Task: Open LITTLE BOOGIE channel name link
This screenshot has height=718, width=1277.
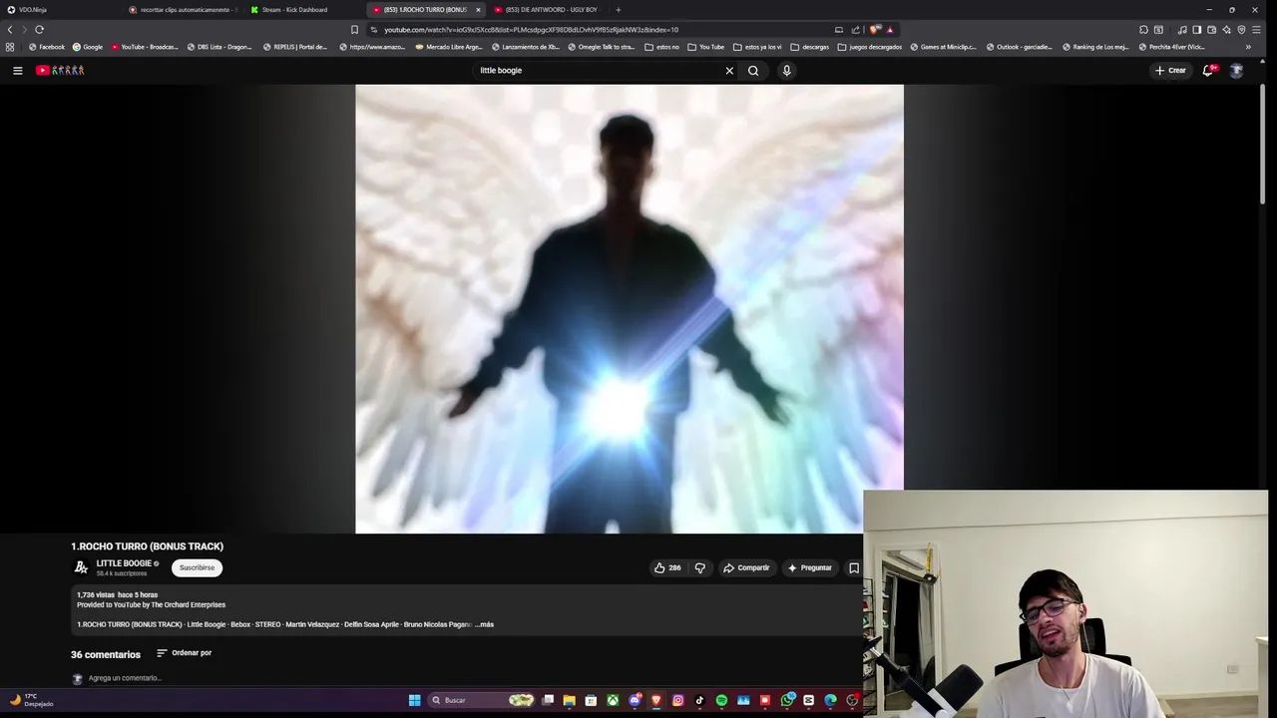Action: [124, 563]
